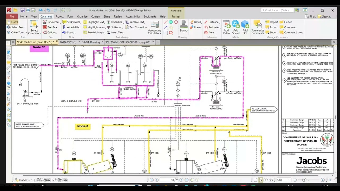
Task: Choose the Typewriter tool
Action: click(x=51, y=22)
